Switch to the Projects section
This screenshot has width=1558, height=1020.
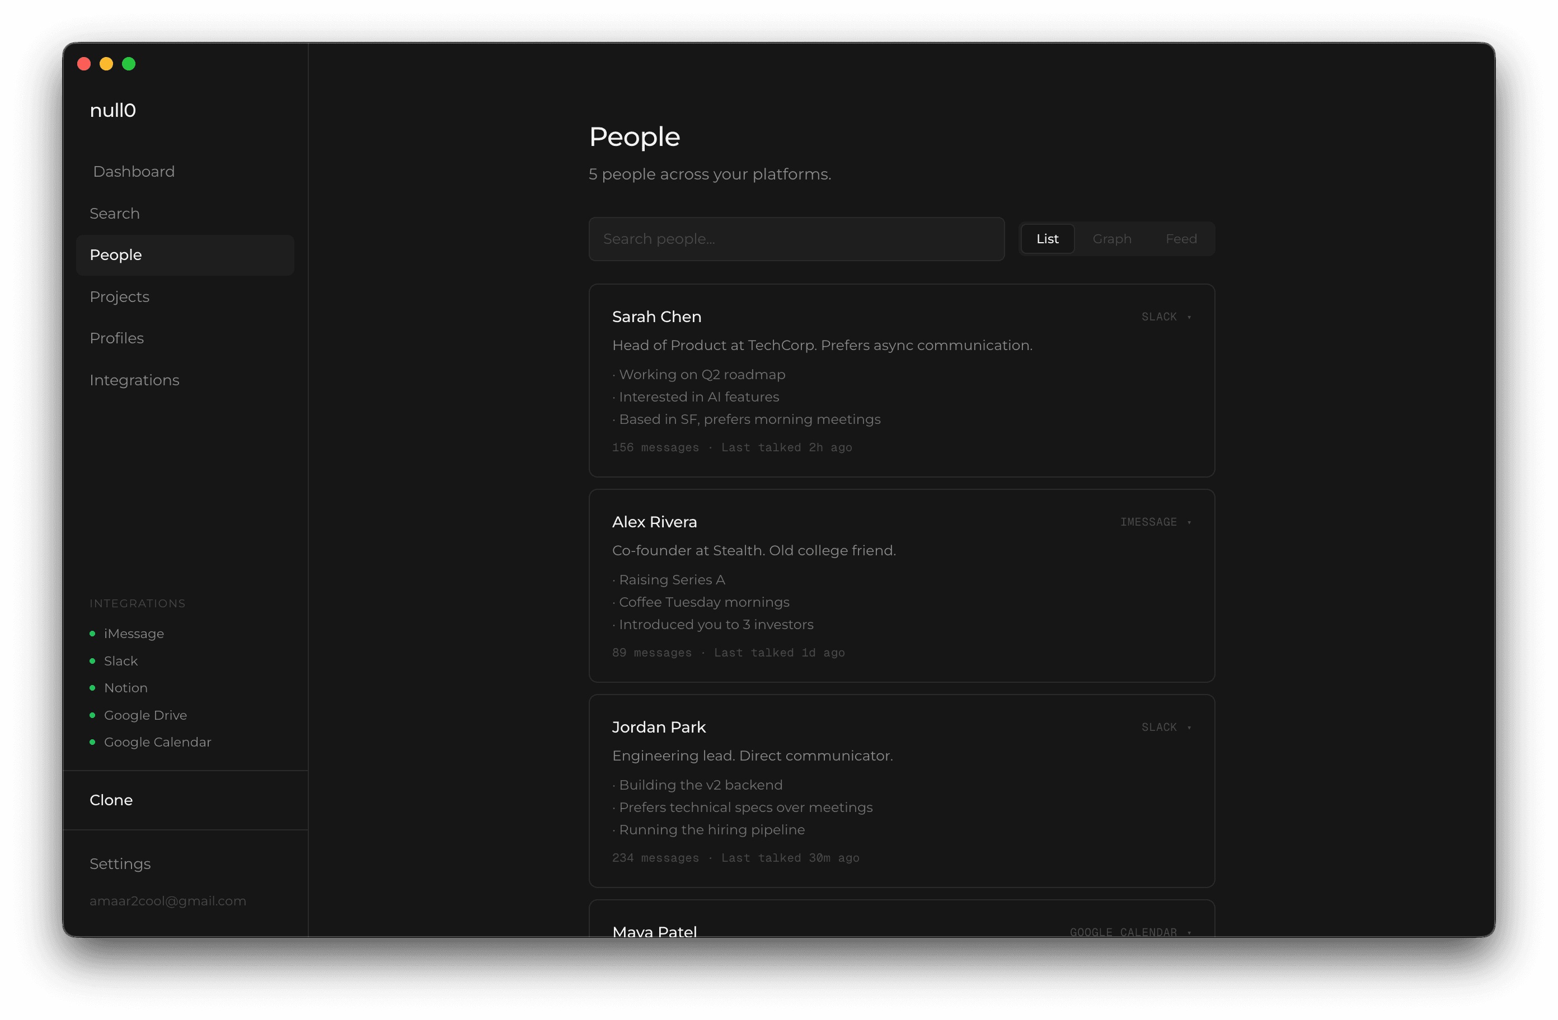pos(120,296)
